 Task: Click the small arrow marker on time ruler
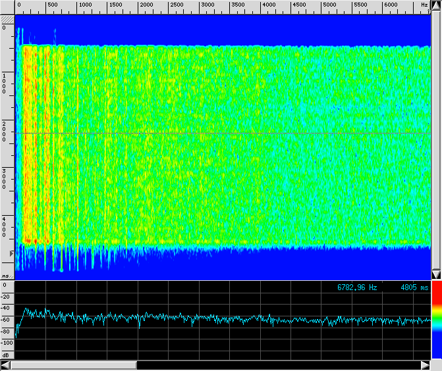click(10, 253)
